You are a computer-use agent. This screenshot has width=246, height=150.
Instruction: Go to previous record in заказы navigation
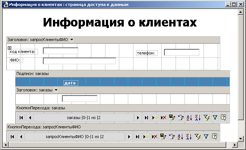[30, 118]
